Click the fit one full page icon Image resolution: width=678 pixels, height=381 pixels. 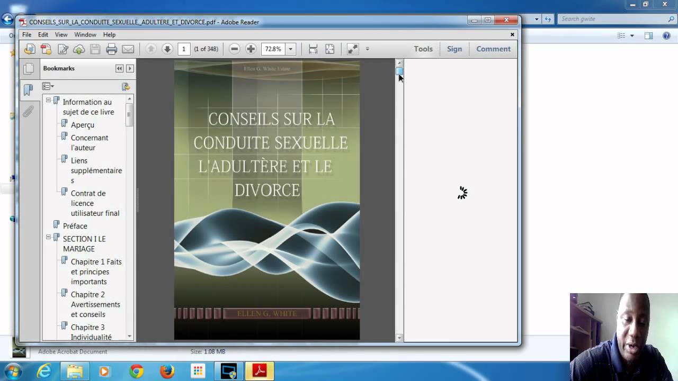click(x=329, y=49)
